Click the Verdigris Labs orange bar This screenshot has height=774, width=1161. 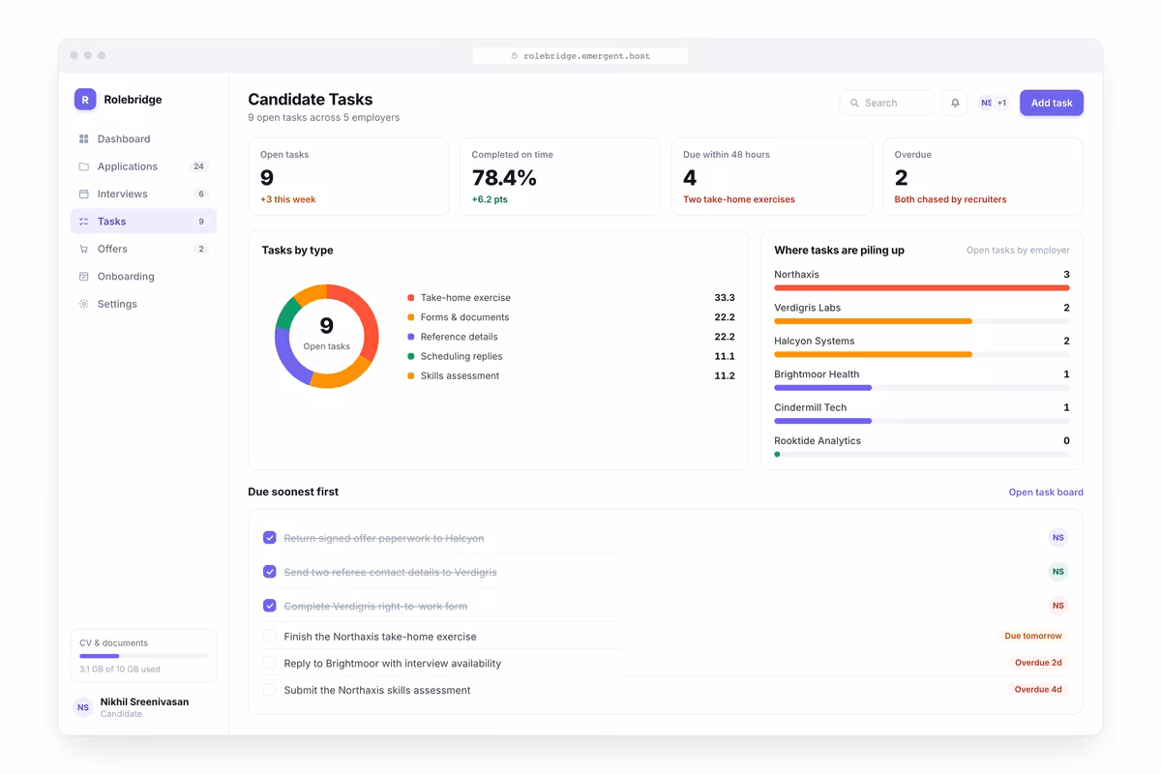coord(873,321)
